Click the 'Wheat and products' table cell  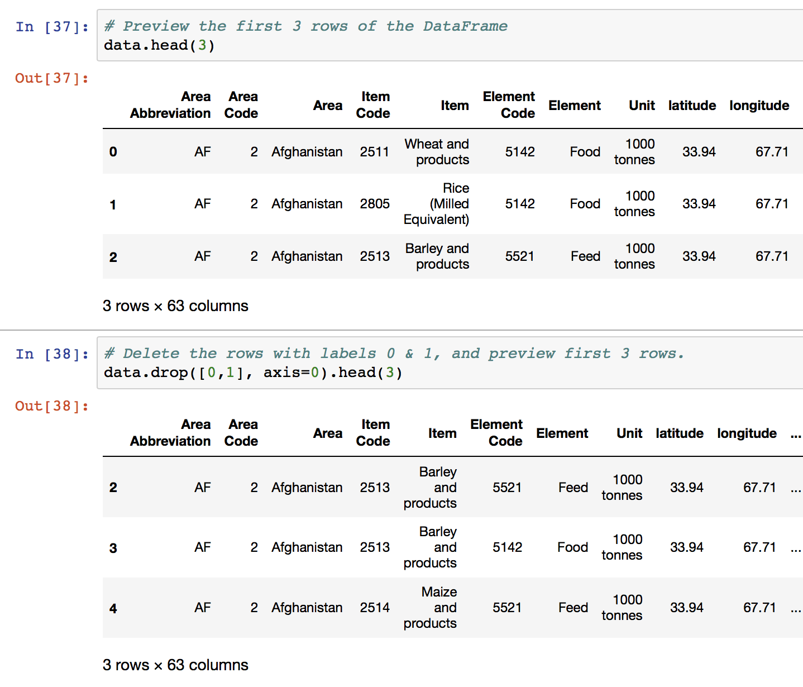coord(437,151)
